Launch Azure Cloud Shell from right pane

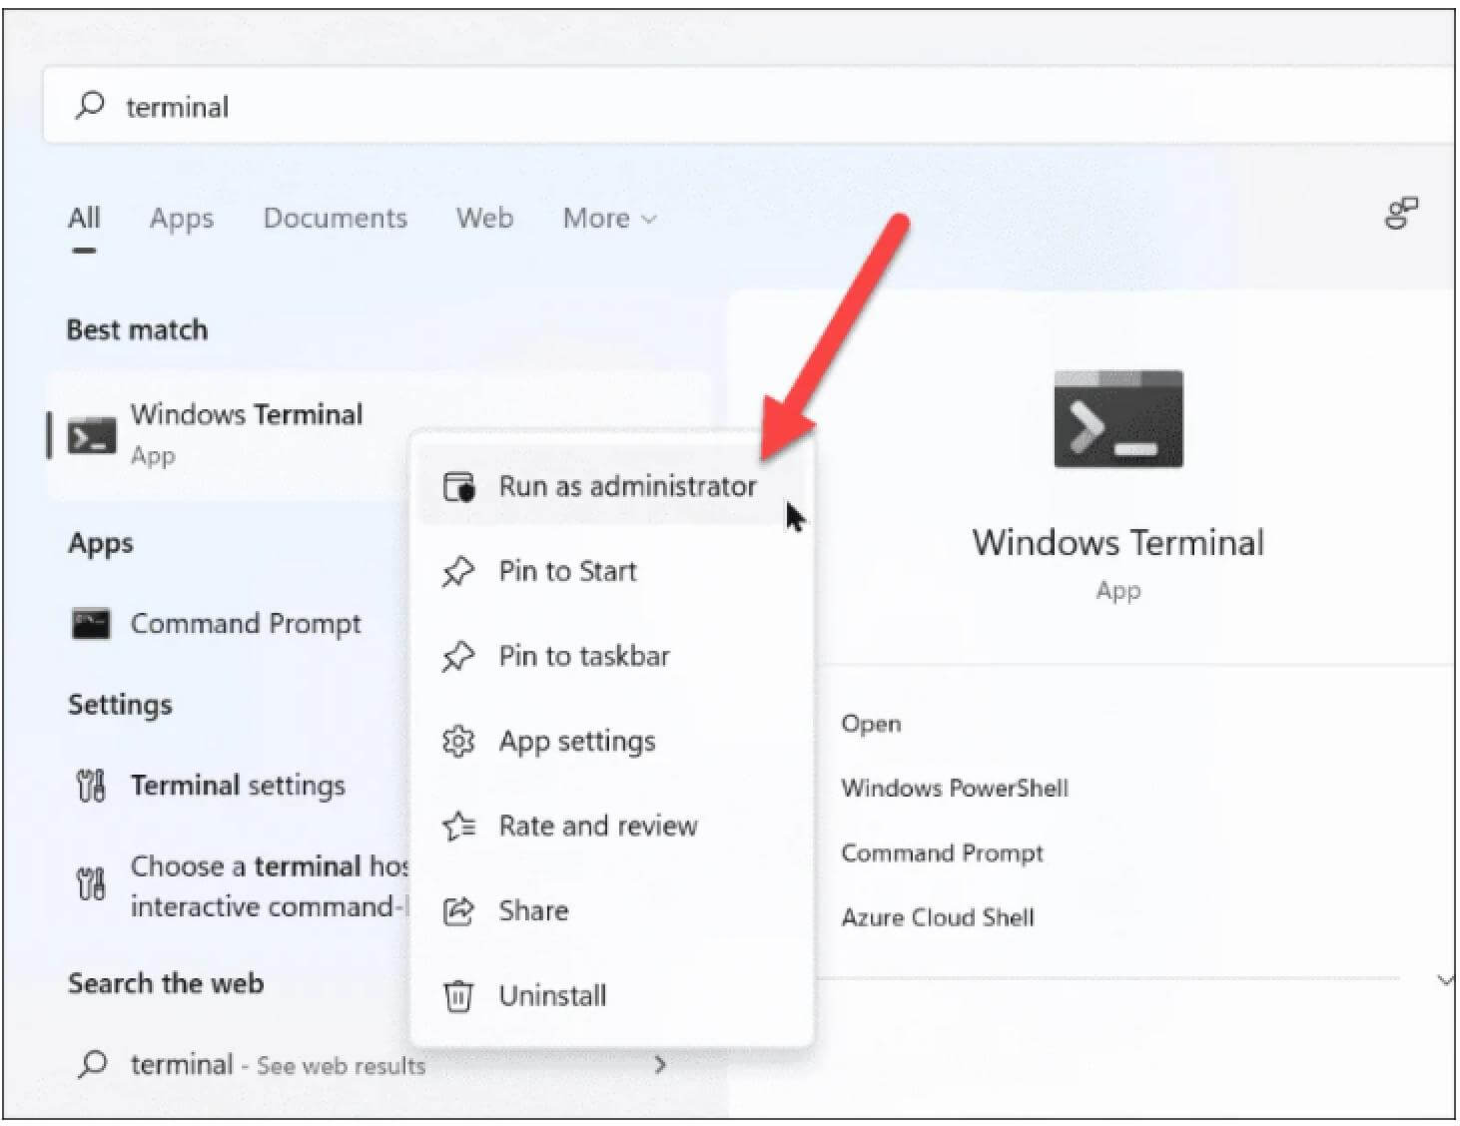click(x=937, y=917)
